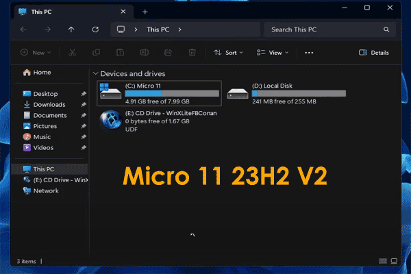Refresh the This PC view
The image size is (411, 274).
point(95,29)
